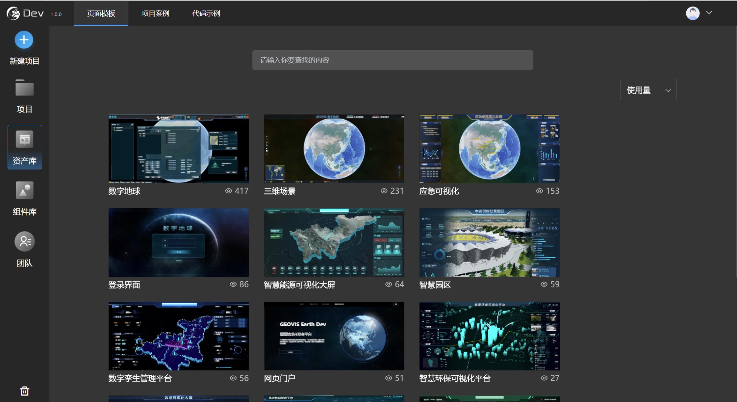Click the eye icon next to 59
The image size is (737, 402).
pyautogui.click(x=544, y=284)
